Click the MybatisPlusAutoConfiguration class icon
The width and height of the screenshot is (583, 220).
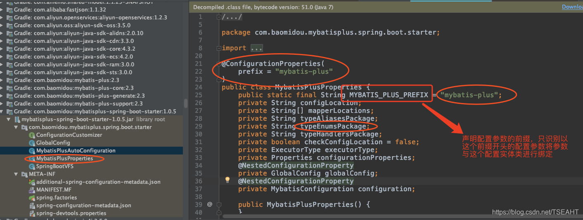click(x=32, y=151)
